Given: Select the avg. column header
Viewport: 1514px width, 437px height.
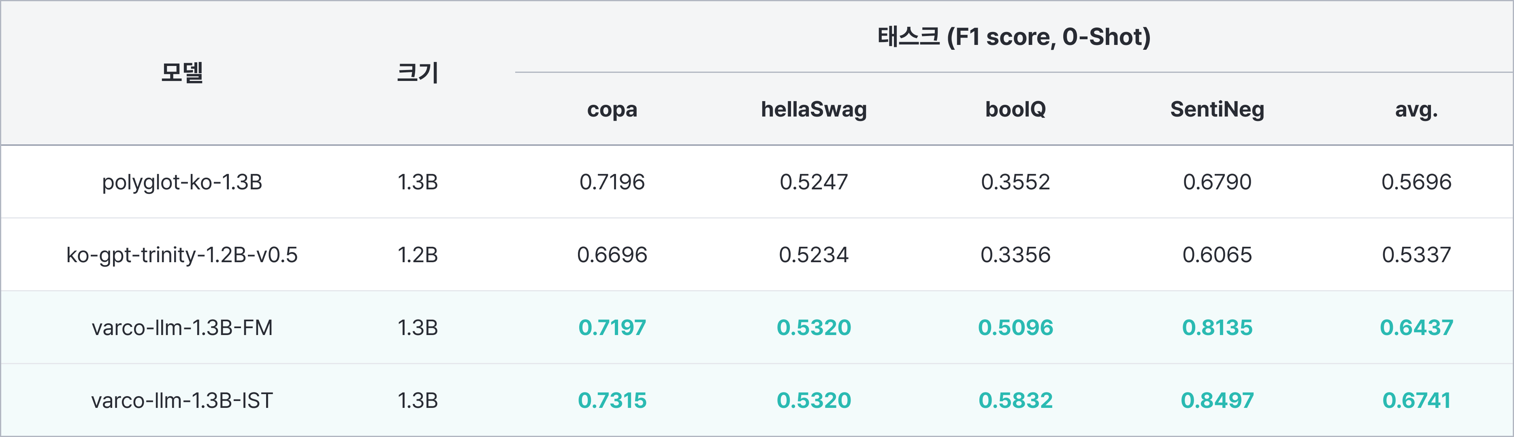Looking at the screenshot, I should point(1416,109).
